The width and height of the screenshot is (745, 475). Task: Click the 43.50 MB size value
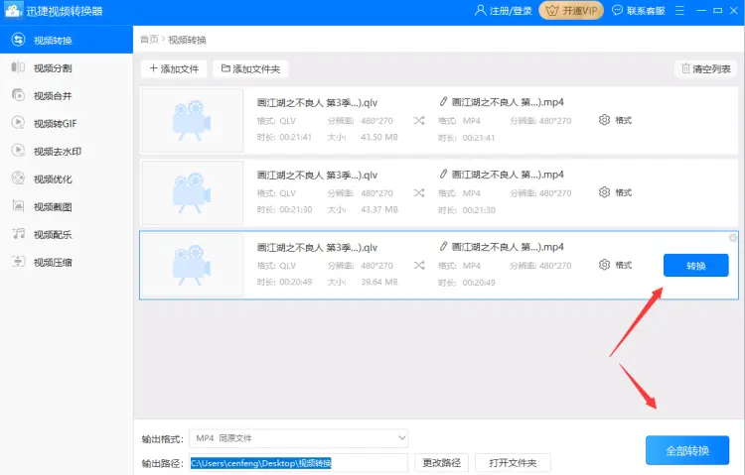click(x=379, y=137)
